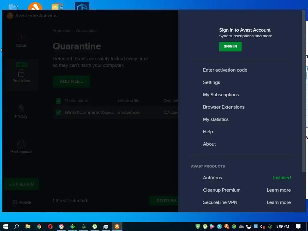Open Browser Extensions menu item

pyautogui.click(x=223, y=107)
